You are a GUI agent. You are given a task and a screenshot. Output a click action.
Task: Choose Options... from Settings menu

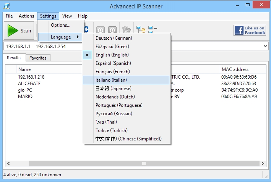61,25
